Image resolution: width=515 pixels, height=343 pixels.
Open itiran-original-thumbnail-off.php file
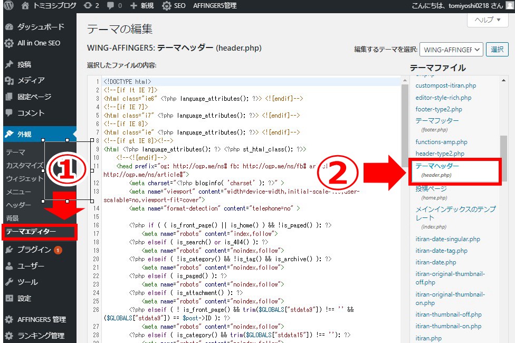(x=450, y=278)
